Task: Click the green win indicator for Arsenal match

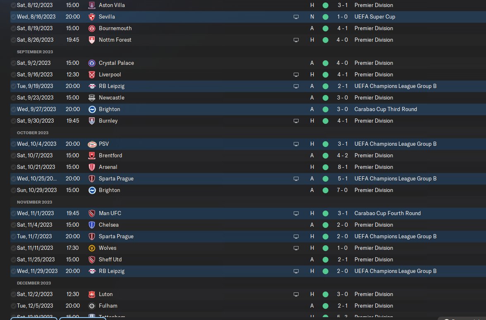Action: coord(326,167)
